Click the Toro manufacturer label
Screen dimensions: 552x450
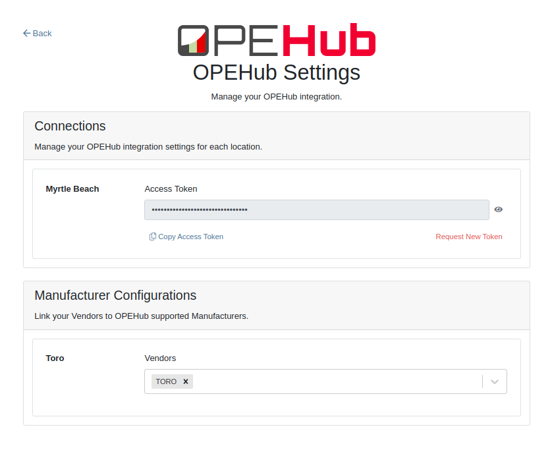tap(55, 358)
